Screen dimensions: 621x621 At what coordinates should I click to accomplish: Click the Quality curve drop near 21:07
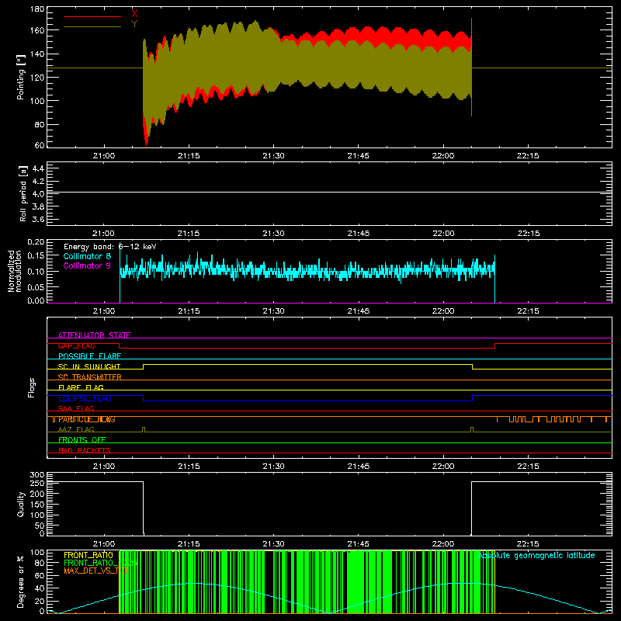[x=143, y=508]
